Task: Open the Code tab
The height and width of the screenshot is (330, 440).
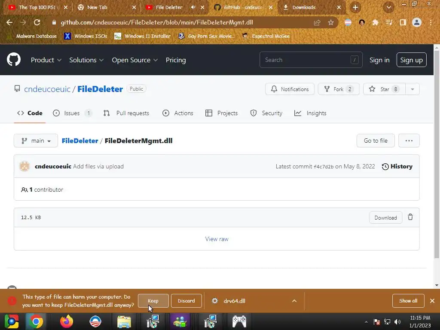Action: coord(30,113)
